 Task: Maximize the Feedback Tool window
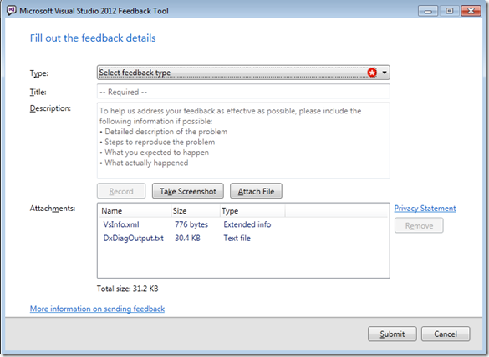449,11
